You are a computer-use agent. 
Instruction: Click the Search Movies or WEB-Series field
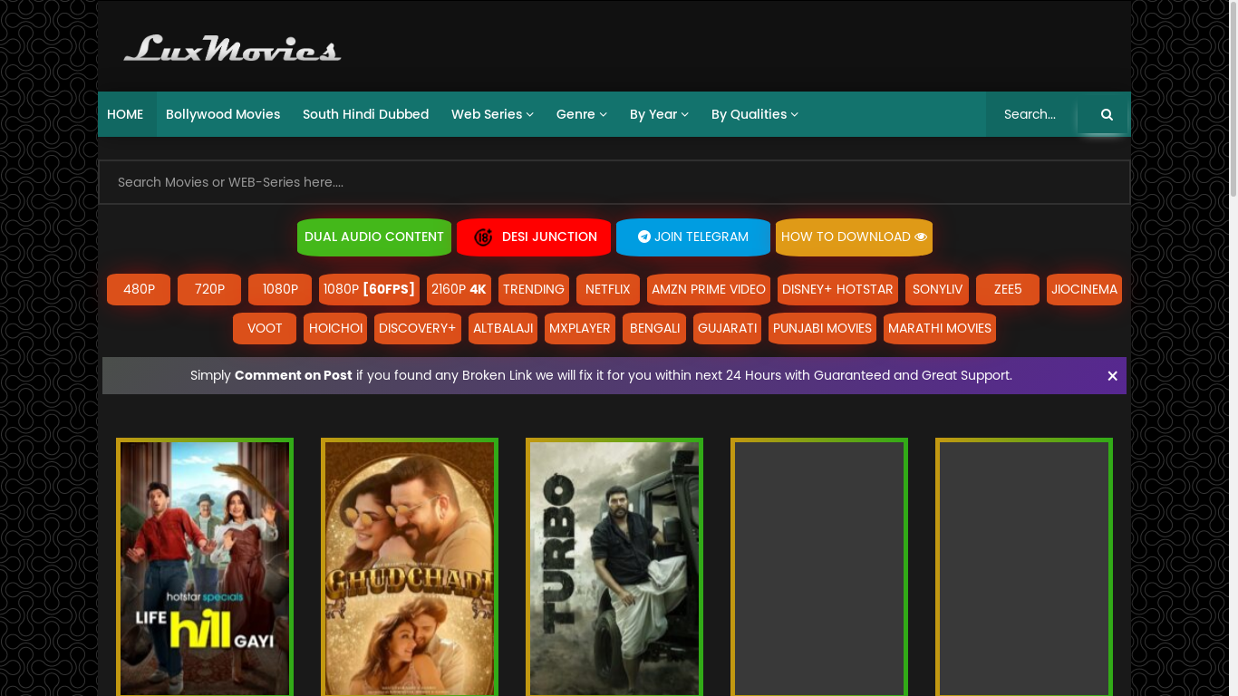(614, 182)
